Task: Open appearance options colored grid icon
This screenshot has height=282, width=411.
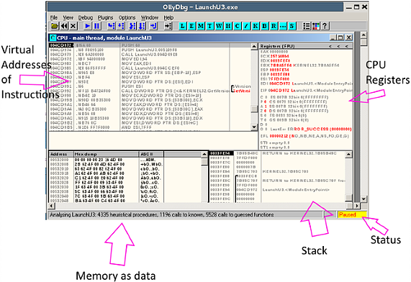Action: point(315,26)
